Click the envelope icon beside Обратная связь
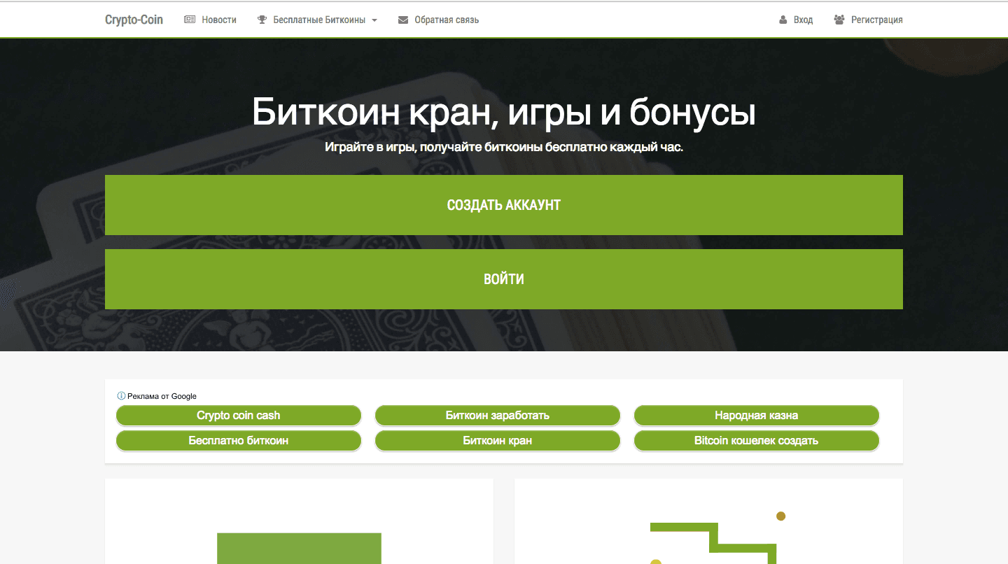The height and width of the screenshot is (564, 1008). 402,20
